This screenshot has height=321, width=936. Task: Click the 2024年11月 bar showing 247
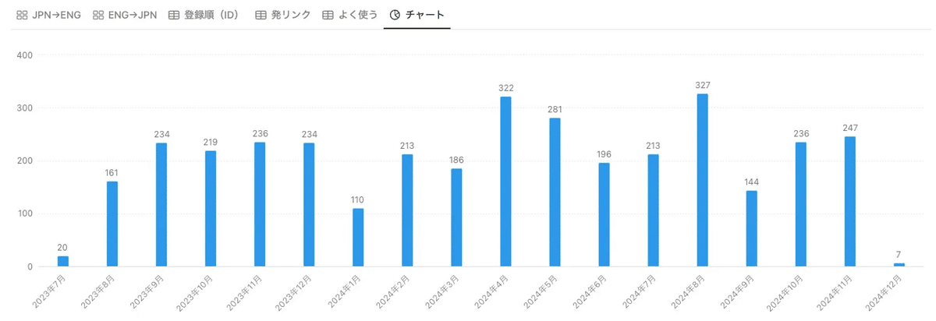[x=849, y=202]
